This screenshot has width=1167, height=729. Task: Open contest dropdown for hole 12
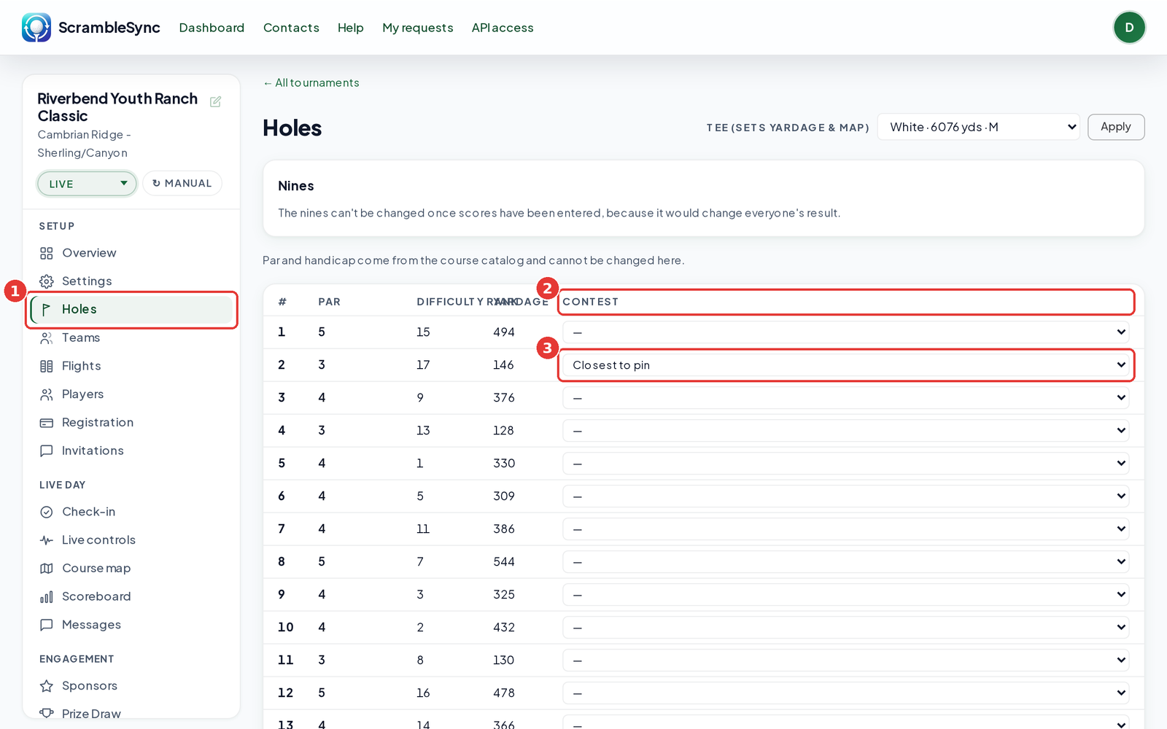point(846,693)
